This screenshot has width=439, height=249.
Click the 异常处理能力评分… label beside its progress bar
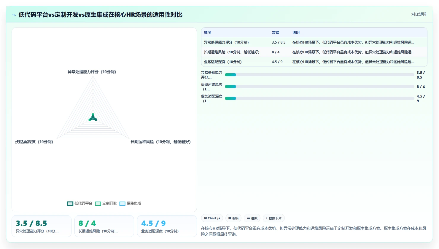click(211, 75)
